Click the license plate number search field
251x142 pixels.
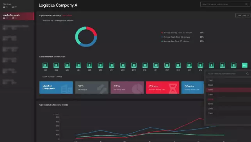tap(225, 4)
